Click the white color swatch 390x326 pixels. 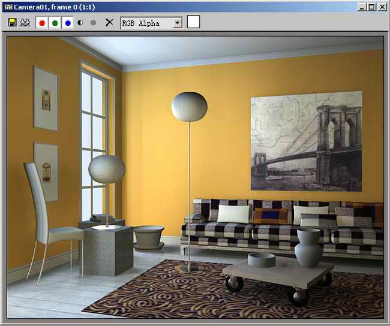click(194, 22)
